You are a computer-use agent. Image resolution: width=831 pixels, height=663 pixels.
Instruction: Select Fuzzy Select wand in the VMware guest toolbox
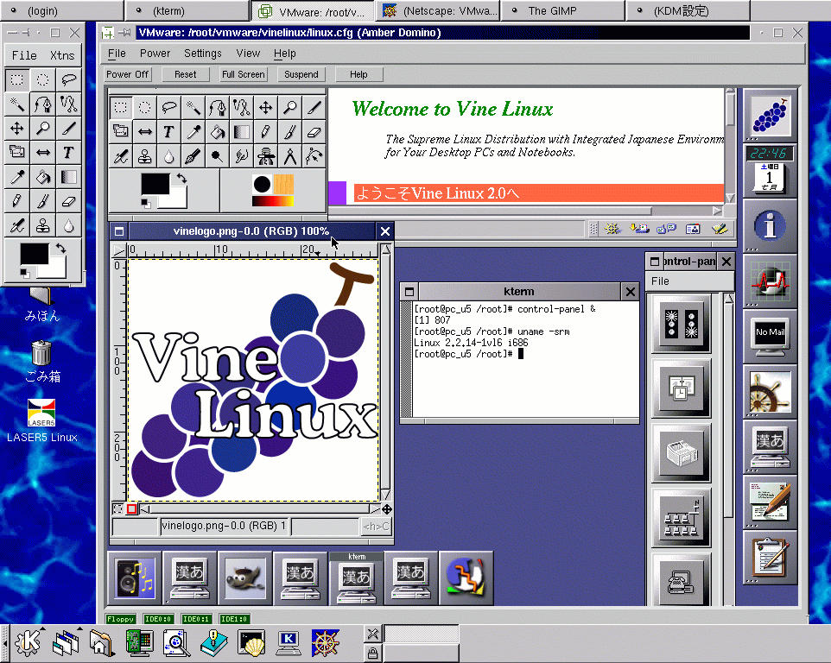[x=193, y=108]
